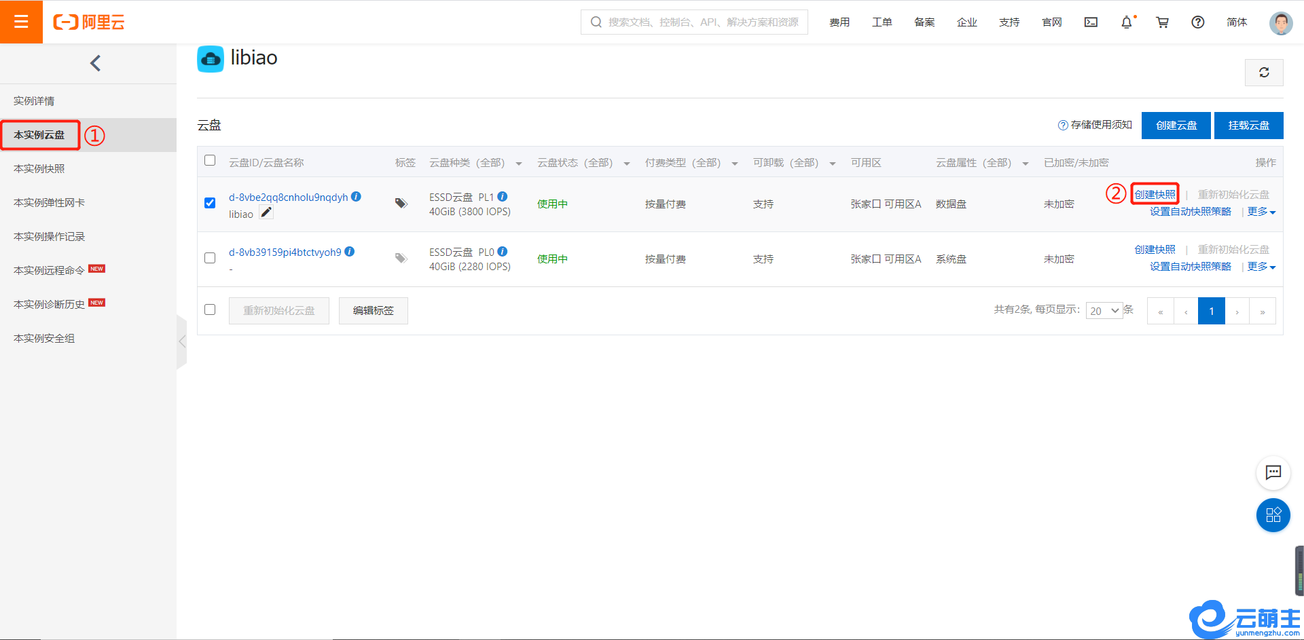Uncheck the d-8vbe2qq8cnholu9nqdyh disk checkbox
This screenshot has width=1304, height=640.
coord(210,203)
